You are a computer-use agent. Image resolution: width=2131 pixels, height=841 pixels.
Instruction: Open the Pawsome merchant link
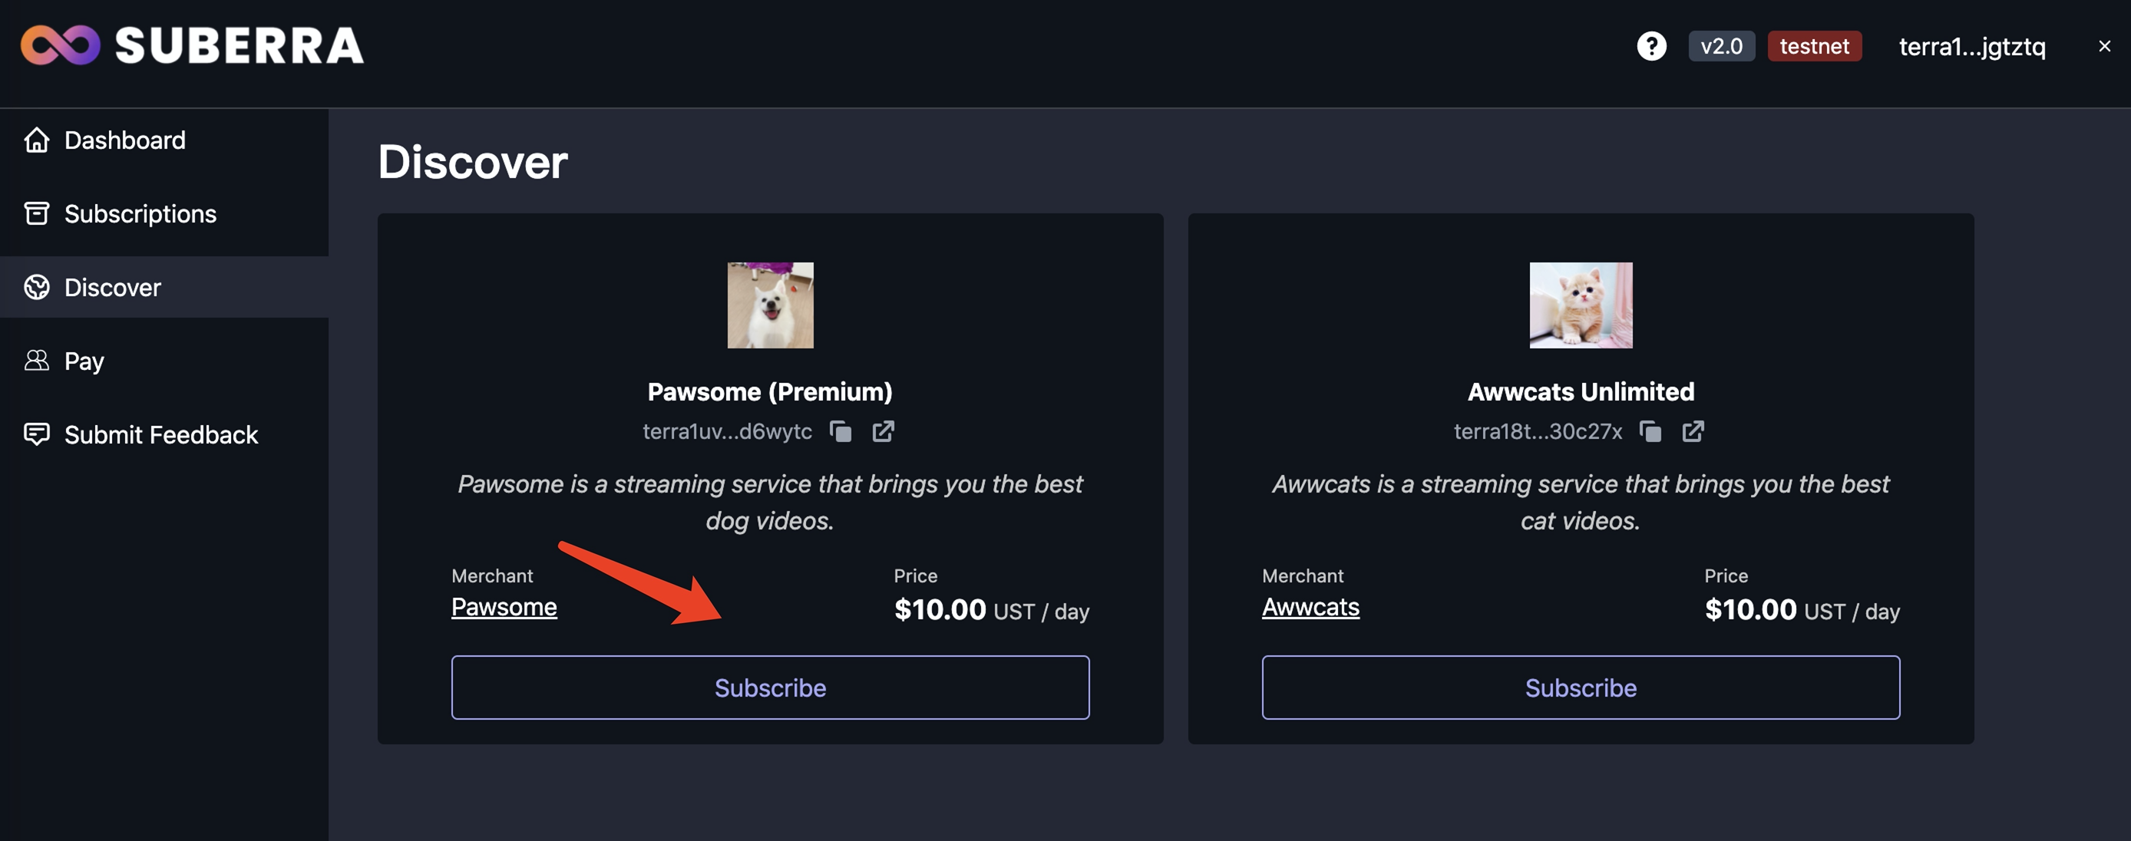504,607
